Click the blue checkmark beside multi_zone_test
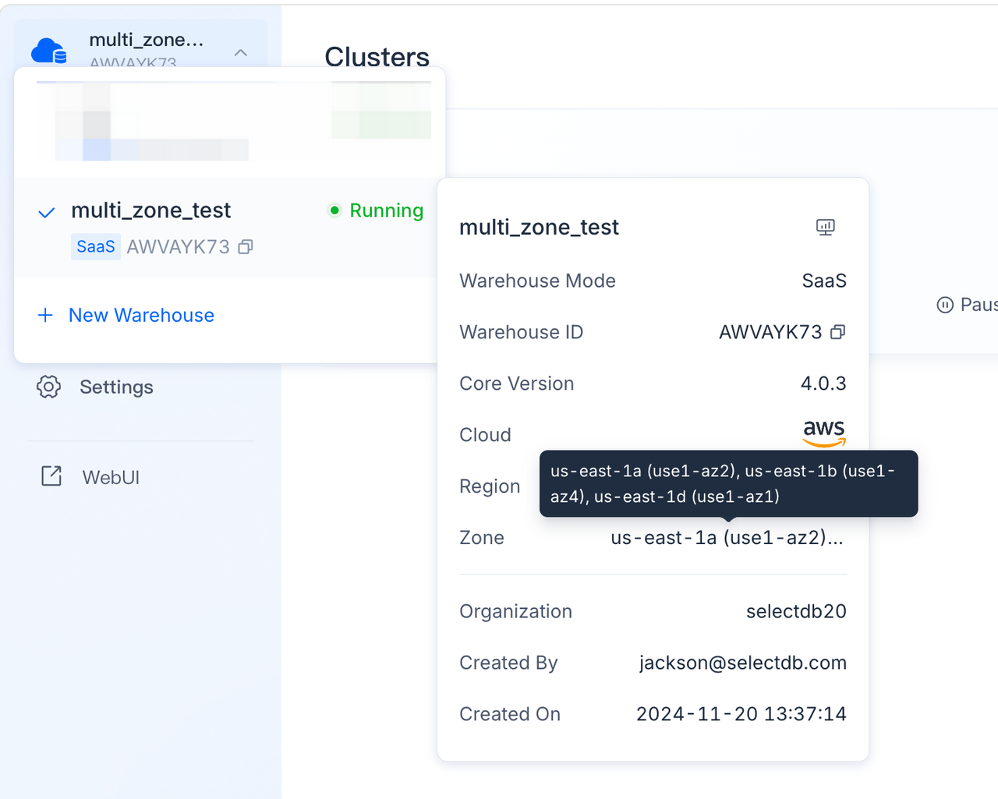 click(47, 212)
